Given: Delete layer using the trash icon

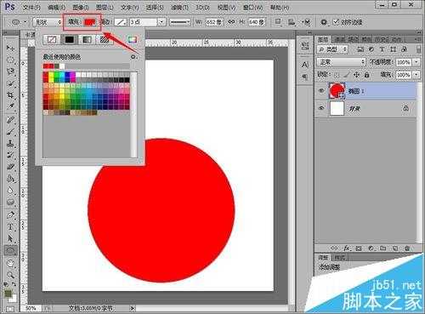Looking at the screenshot, I should coord(407,248).
